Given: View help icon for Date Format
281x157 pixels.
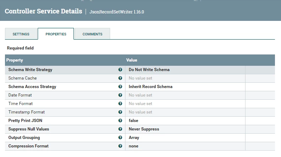Looking at the screenshot, I should 120,95.
